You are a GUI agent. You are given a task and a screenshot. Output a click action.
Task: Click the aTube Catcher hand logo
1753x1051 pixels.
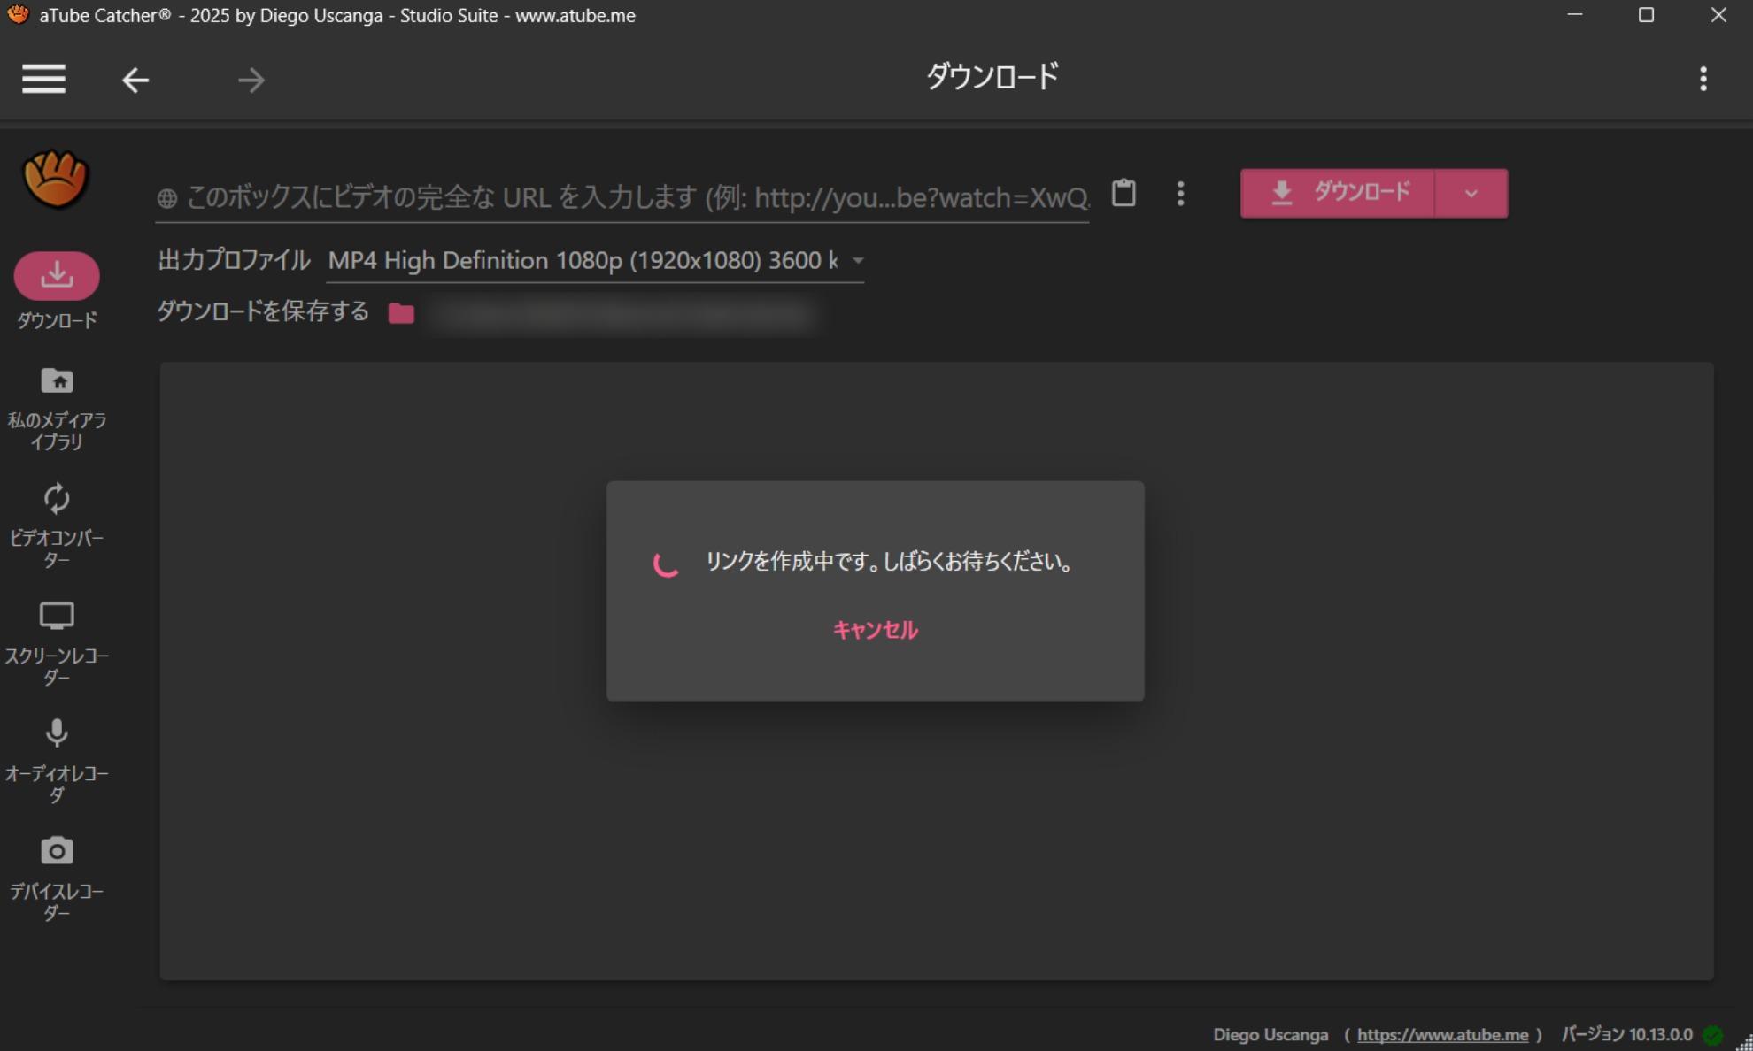[x=55, y=180]
